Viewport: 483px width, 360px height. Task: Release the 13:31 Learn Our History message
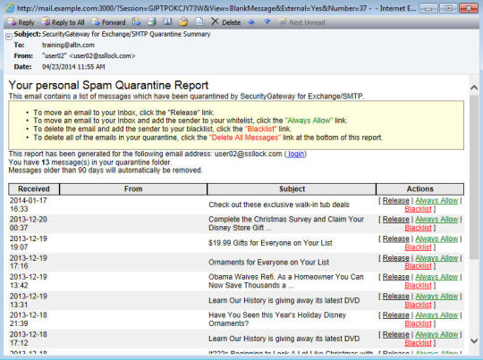[x=396, y=297]
